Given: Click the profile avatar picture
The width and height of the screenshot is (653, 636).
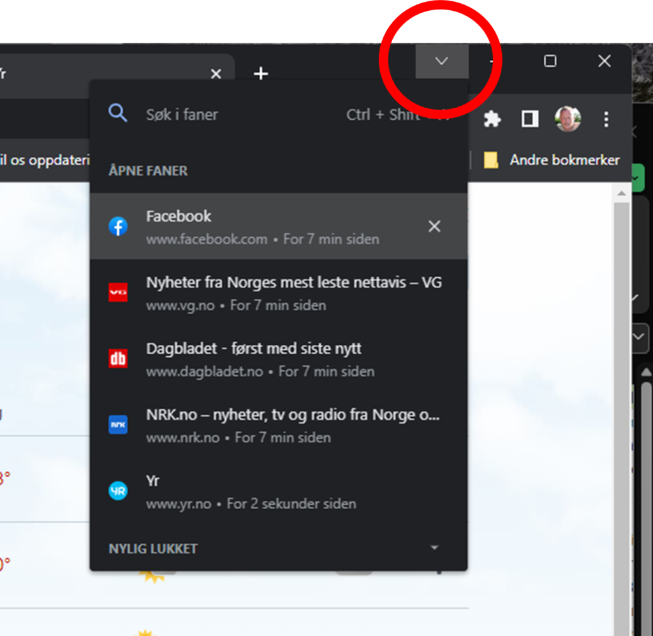Looking at the screenshot, I should (568, 119).
